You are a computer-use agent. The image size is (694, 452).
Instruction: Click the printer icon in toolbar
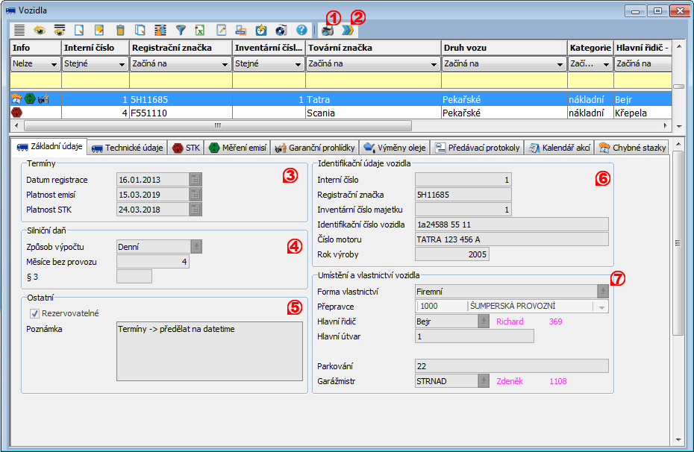pos(328,31)
